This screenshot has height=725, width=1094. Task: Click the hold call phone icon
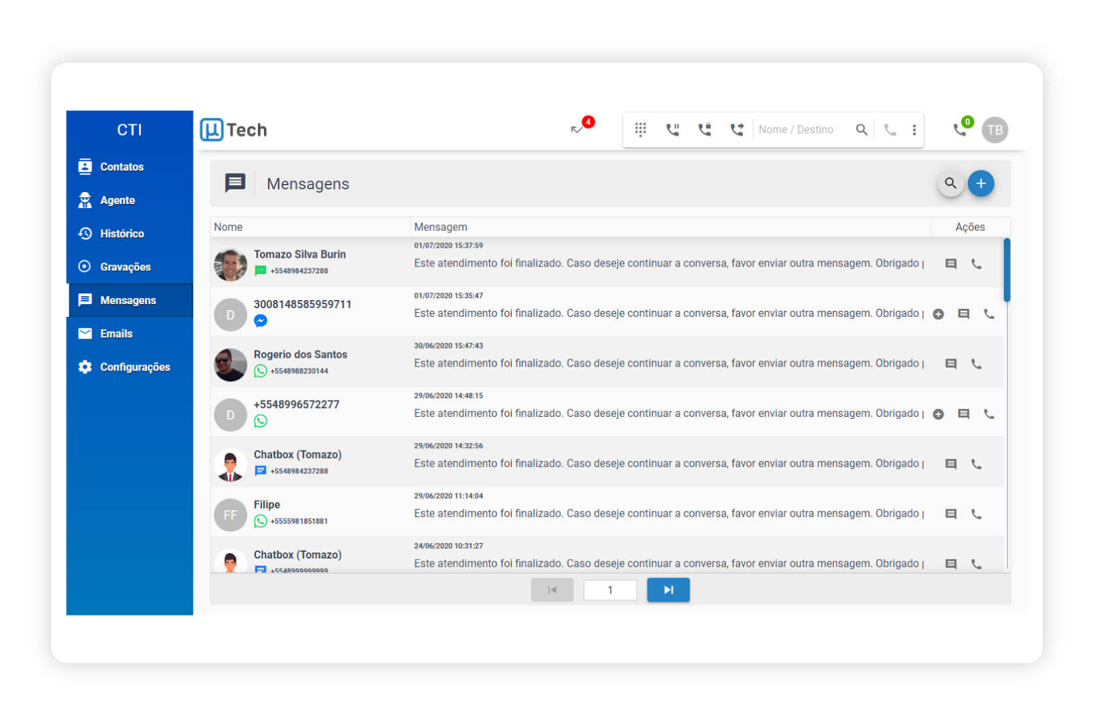pos(672,130)
